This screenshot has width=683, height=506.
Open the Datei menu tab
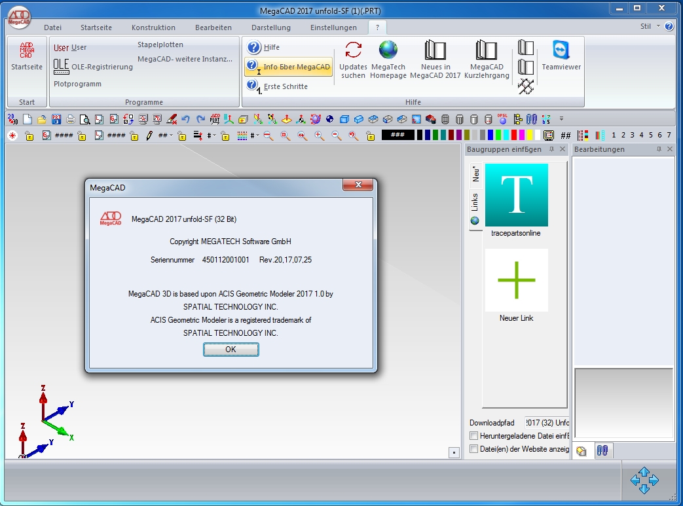[52, 27]
